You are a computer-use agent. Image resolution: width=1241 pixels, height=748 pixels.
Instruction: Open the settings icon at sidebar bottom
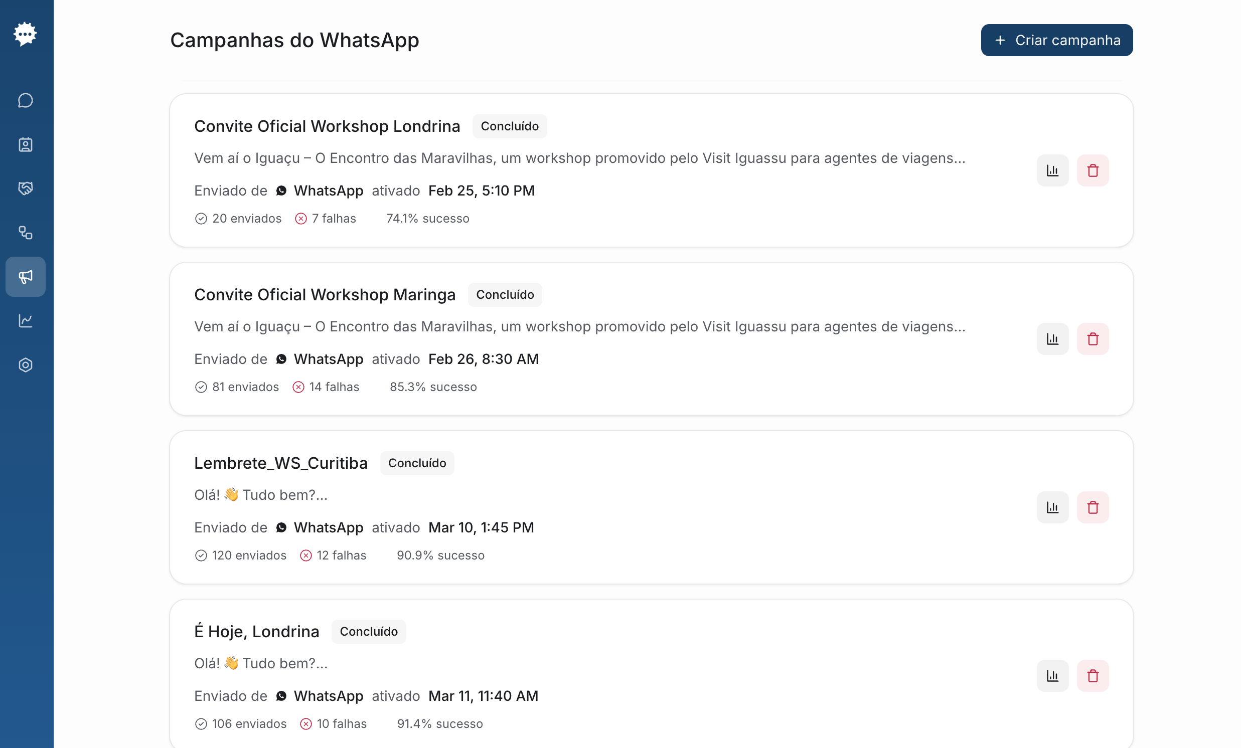pos(25,364)
